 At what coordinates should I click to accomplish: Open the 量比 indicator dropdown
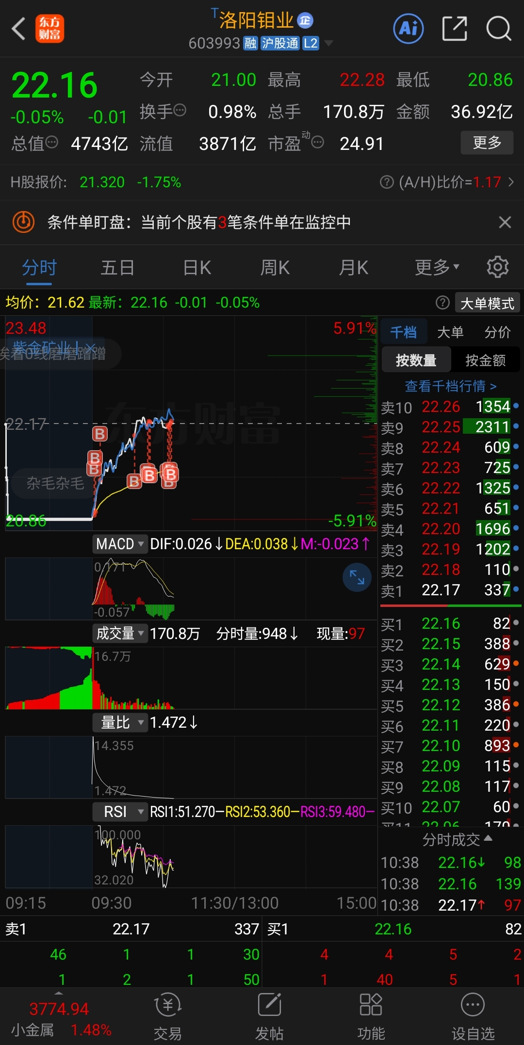coord(120,722)
